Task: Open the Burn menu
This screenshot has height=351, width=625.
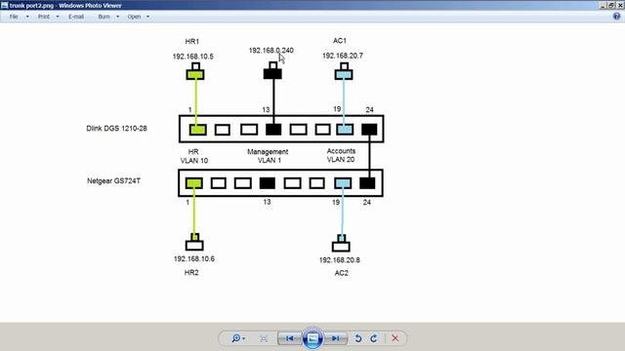Action: coord(104,17)
